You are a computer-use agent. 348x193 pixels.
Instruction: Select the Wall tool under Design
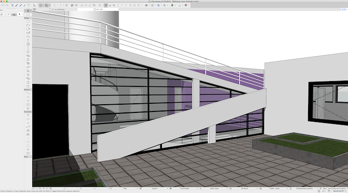click(28, 22)
